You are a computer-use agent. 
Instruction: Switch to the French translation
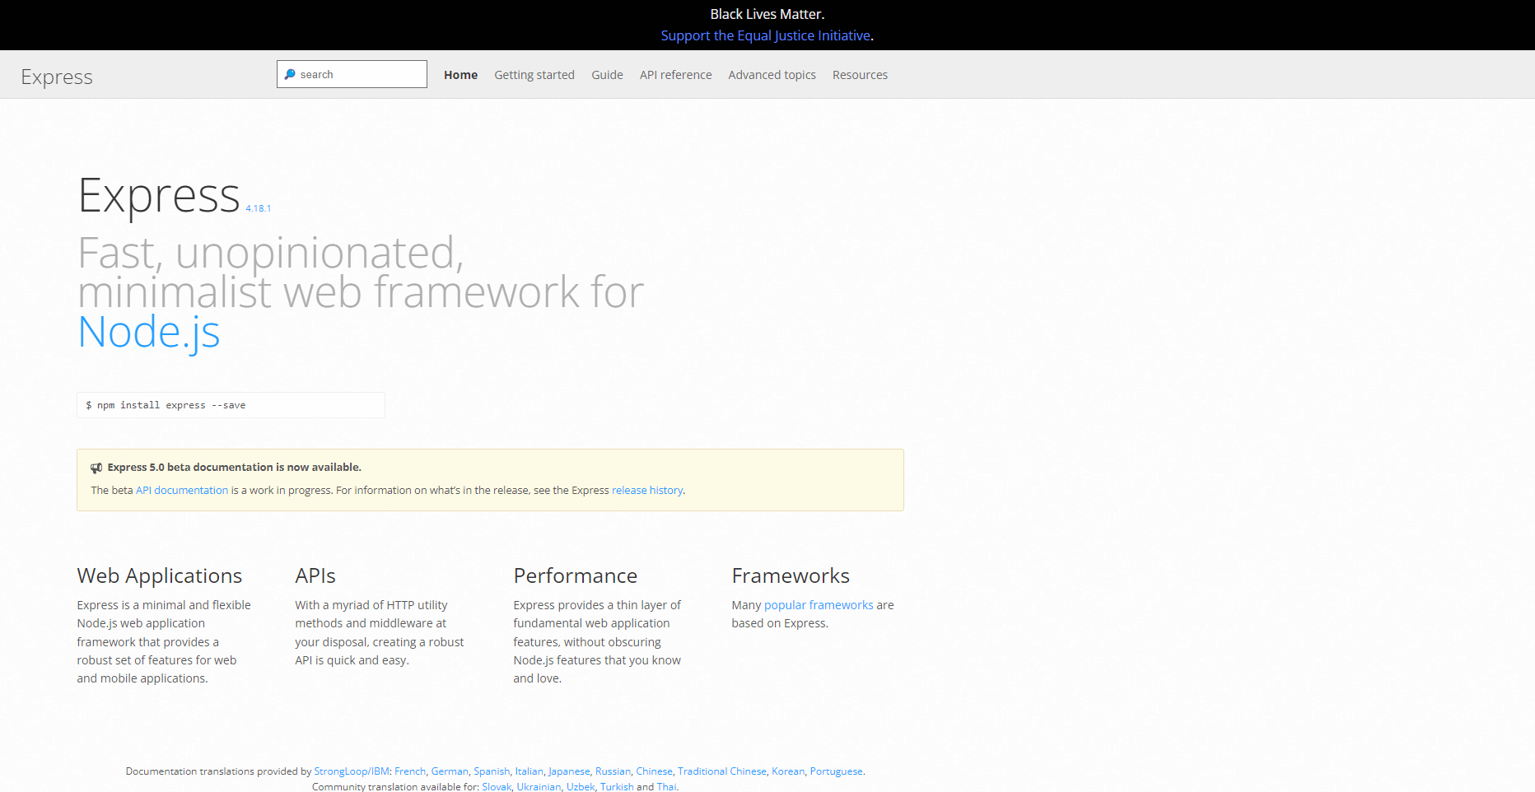tap(410, 771)
